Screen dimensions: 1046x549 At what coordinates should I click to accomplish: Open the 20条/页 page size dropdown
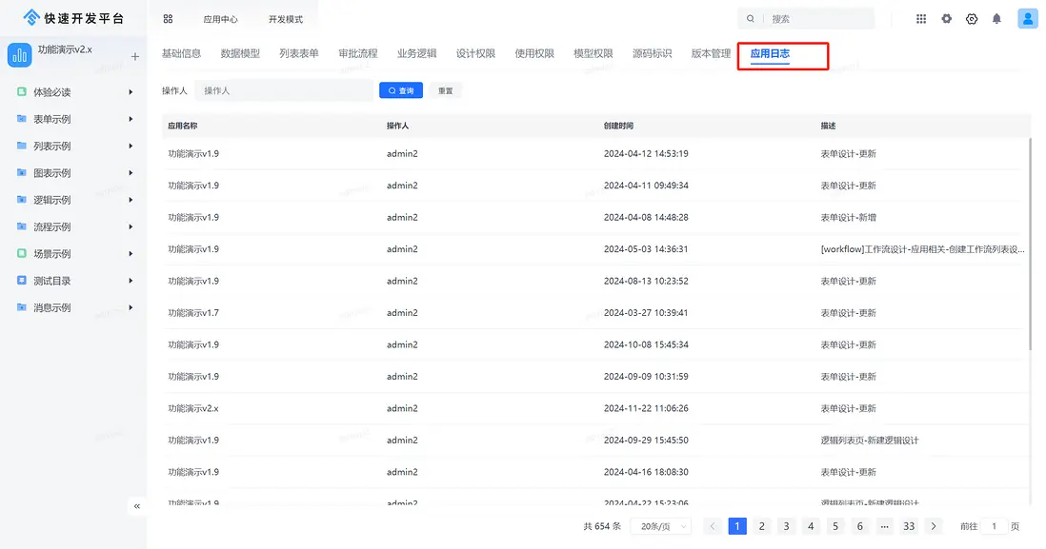[661, 526]
